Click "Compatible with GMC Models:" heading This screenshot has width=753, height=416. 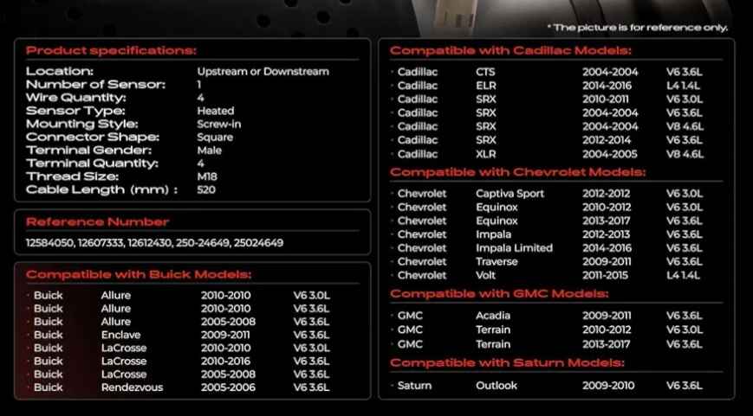pyautogui.click(x=499, y=294)
